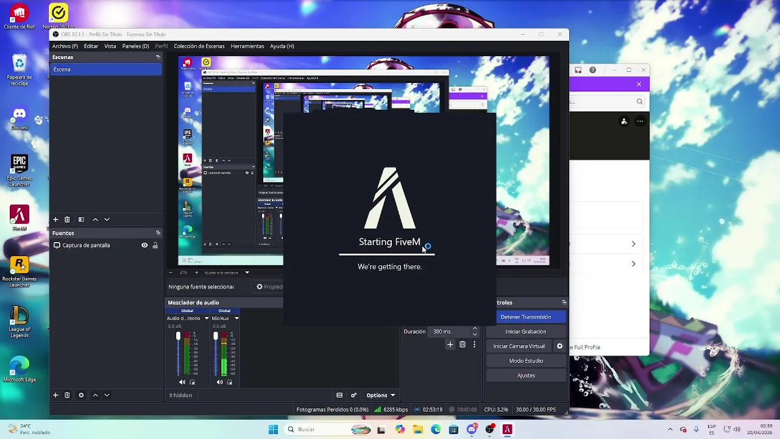Zoom in the preview with plus icon
Viewport: 780px width, 439px height.
click(x=195, y=273)
